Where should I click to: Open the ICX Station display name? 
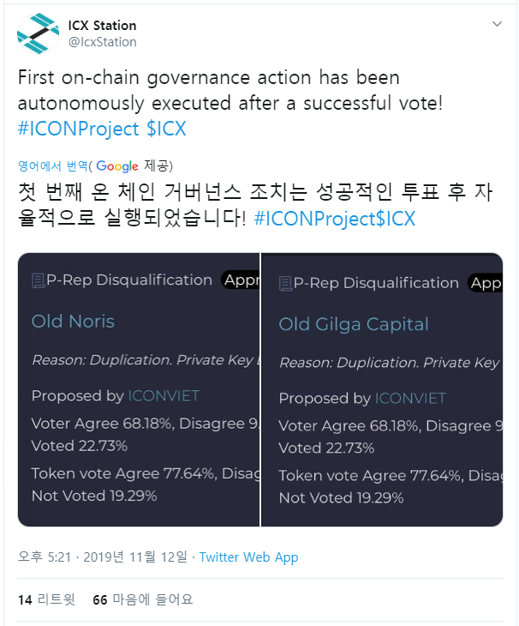(102, 26)
